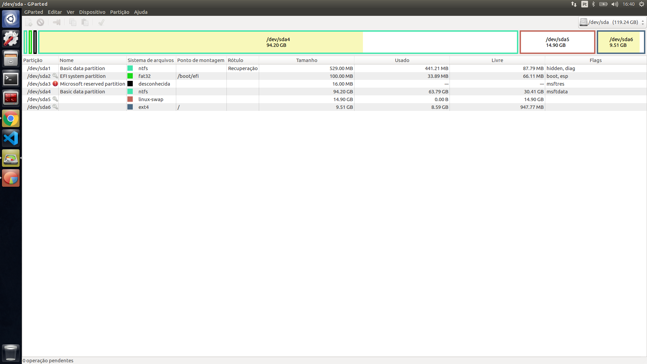Viewport: 647px width, 364px height.
Task: Open the Ver menu
Action: point(70,12)
